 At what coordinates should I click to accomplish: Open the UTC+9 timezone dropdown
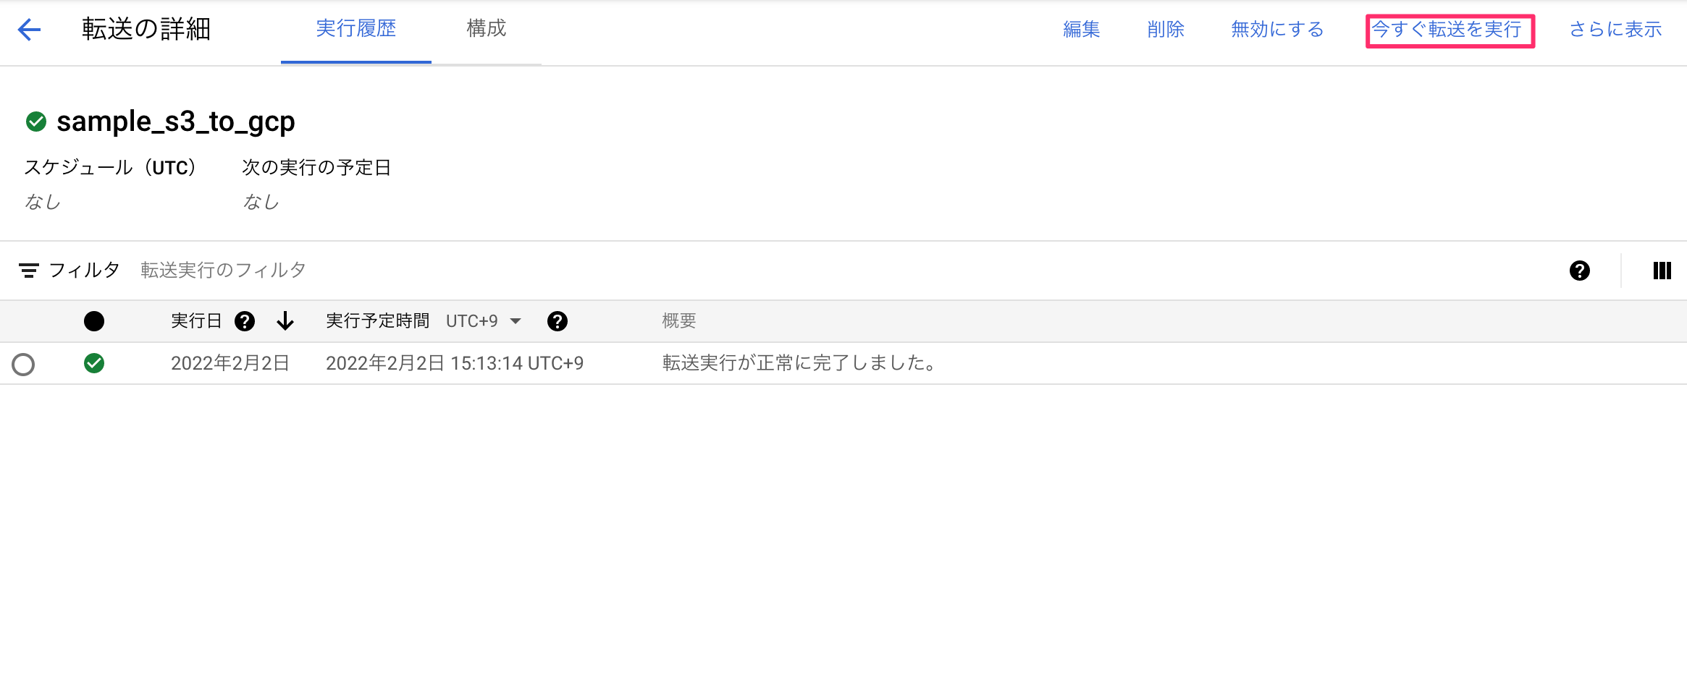coord(483,321)
